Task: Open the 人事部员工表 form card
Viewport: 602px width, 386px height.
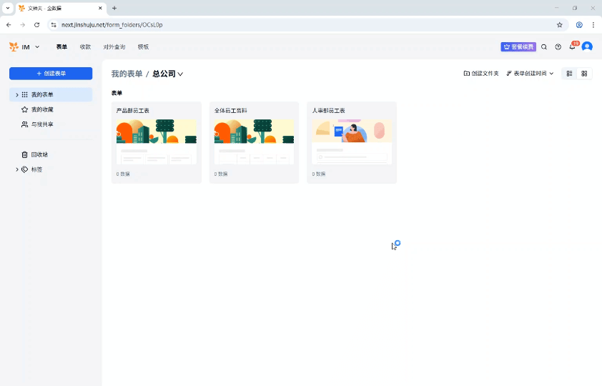Action: tap(351, 142)
